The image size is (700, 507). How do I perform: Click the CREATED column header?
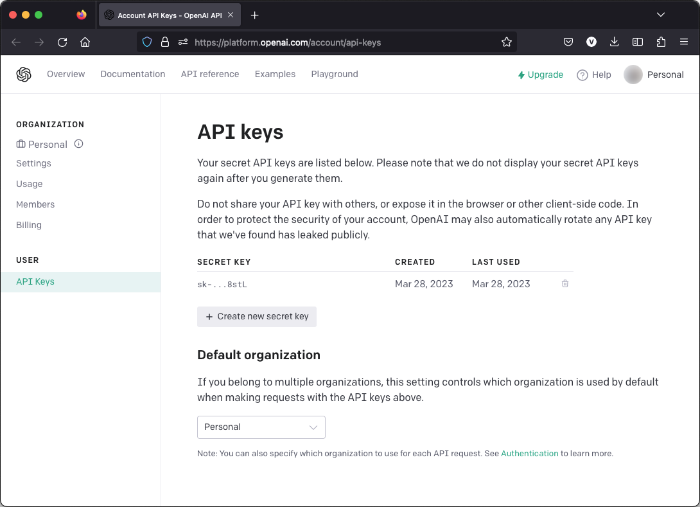(x=415, y=262)
